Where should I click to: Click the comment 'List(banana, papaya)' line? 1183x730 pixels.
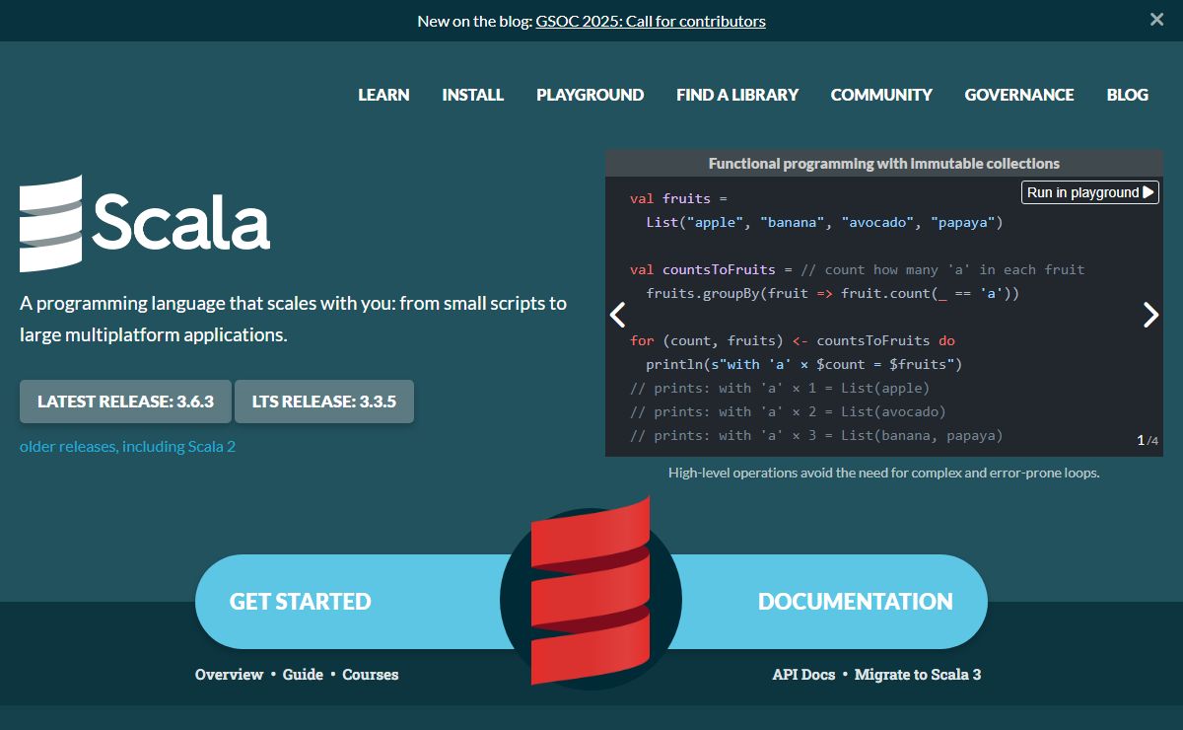pos(816,435)
